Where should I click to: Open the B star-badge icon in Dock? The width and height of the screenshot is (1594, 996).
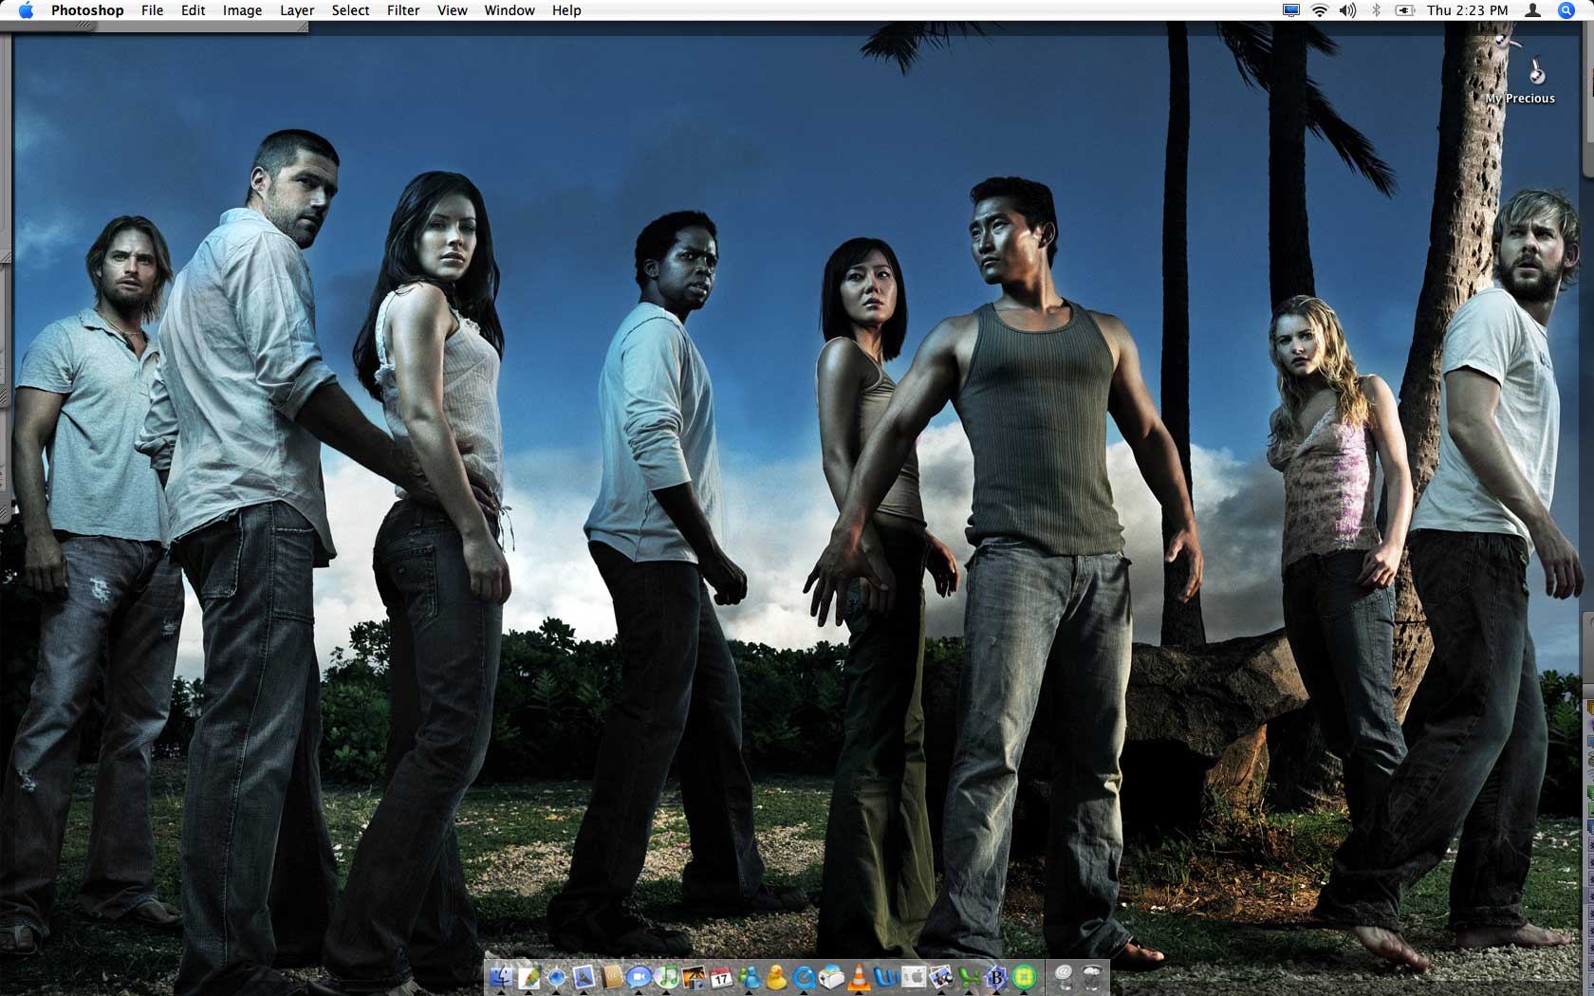(x=996, y=977)
